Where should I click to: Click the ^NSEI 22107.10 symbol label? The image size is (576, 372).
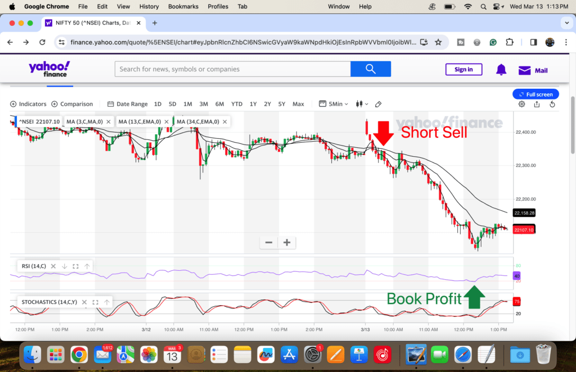point(39,122)
